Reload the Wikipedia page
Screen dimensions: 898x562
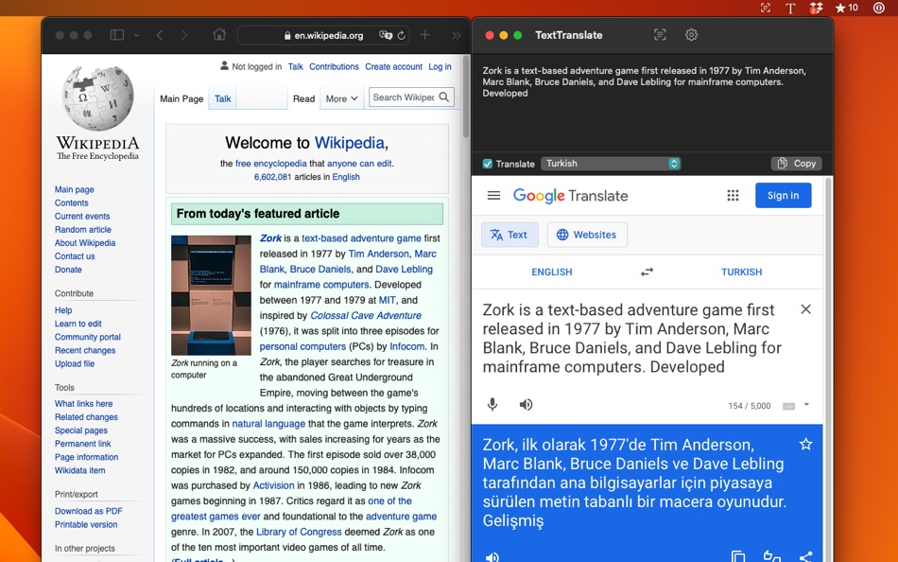pos(402,35)
